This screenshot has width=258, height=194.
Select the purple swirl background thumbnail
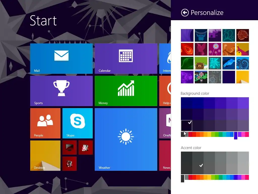pyautogui.click(x=187, y=35)
